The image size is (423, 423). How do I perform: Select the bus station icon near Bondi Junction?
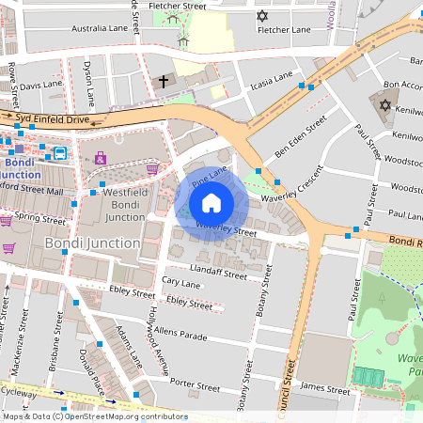tap(60, 153)
